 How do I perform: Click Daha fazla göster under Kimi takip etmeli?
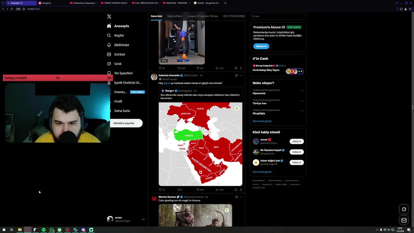click(x=262, y=172)
